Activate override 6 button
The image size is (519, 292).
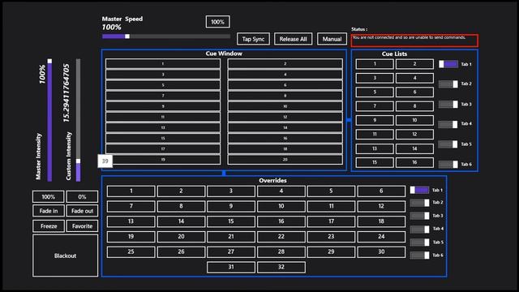tap(381, 191)
